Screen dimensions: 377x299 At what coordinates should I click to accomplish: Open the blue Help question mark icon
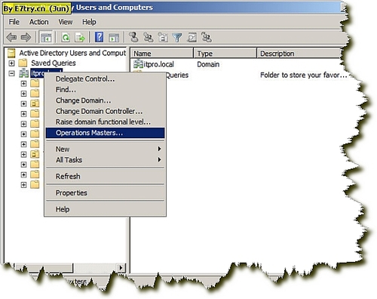99,37
